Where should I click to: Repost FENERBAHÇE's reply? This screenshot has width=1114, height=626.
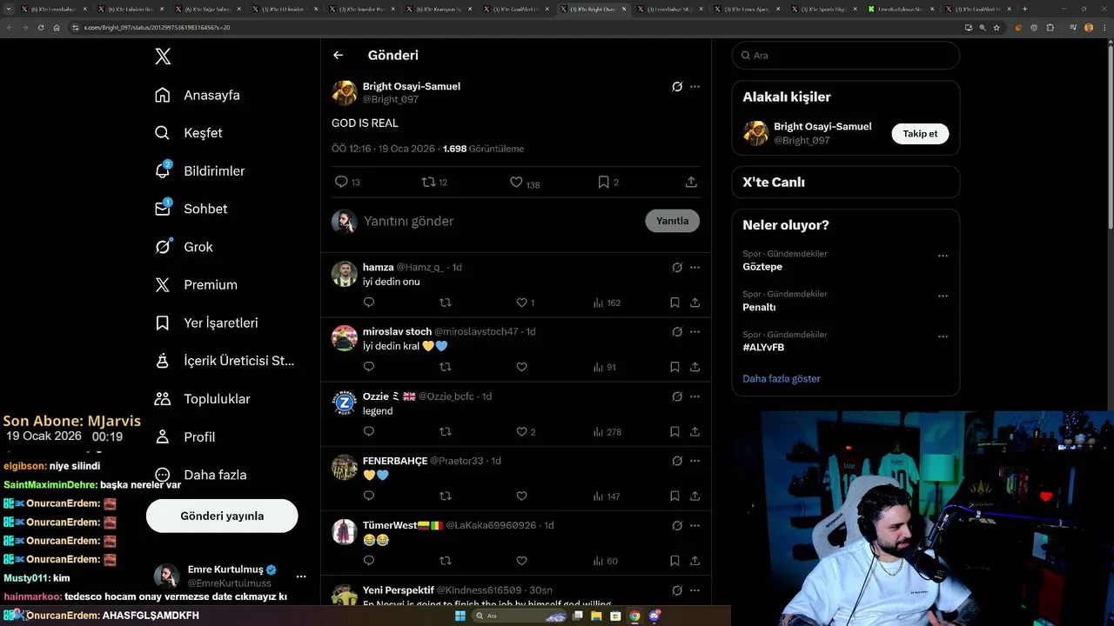point(446,496)
